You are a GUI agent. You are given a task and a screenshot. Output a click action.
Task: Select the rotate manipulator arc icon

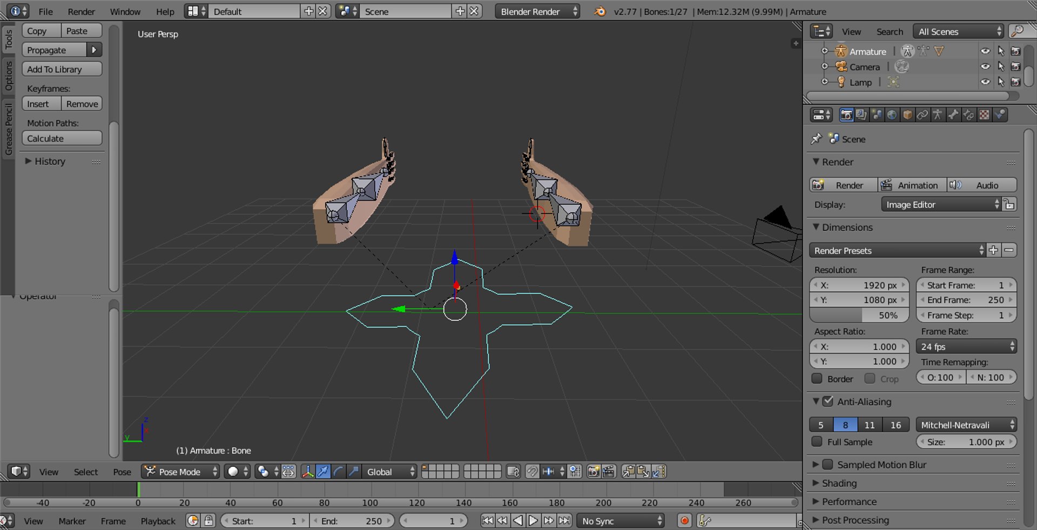(338, 472)
